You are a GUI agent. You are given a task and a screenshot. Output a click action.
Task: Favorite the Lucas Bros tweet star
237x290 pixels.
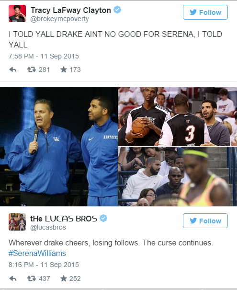click(64, 278)
